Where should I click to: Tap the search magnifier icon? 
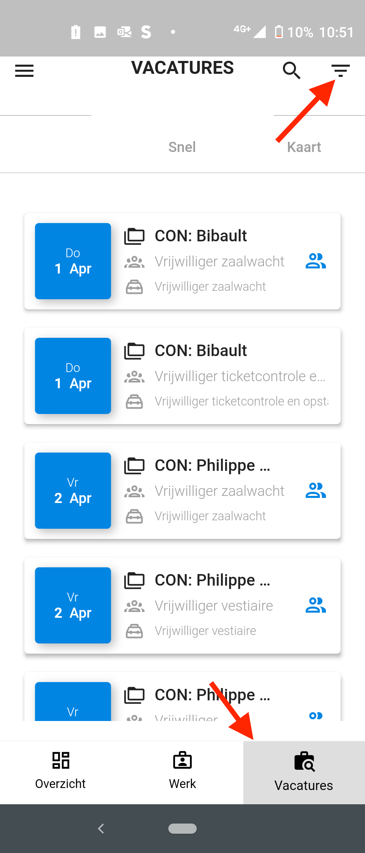click(292, 70)
